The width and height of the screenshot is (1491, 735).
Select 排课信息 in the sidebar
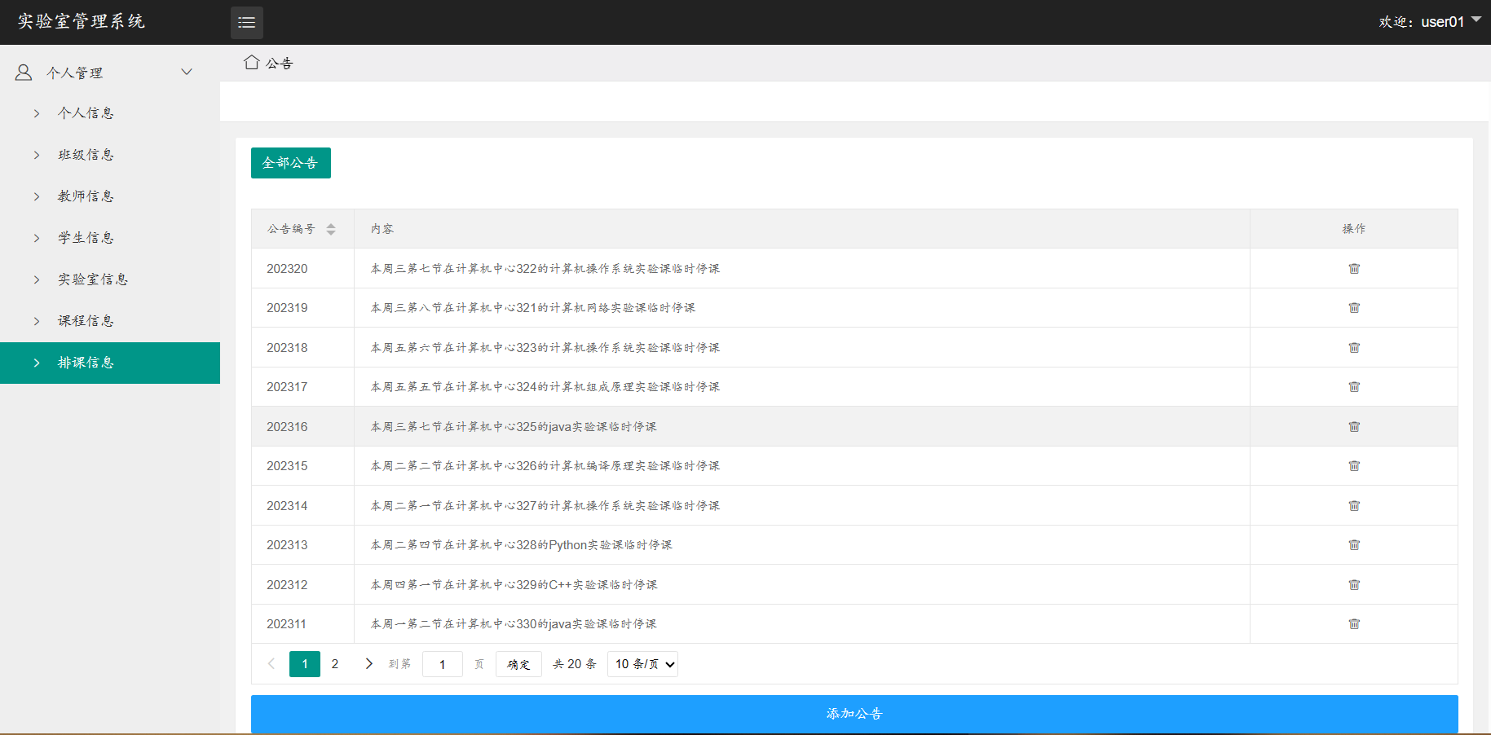pos(110,363)
